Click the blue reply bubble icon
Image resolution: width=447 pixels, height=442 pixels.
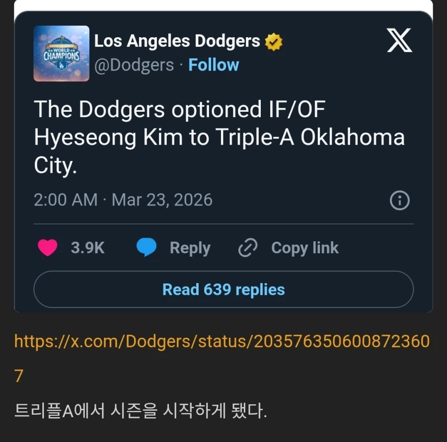point(147,247)
